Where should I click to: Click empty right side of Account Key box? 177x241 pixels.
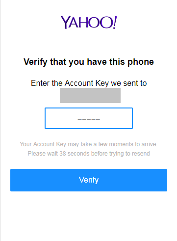116,118
